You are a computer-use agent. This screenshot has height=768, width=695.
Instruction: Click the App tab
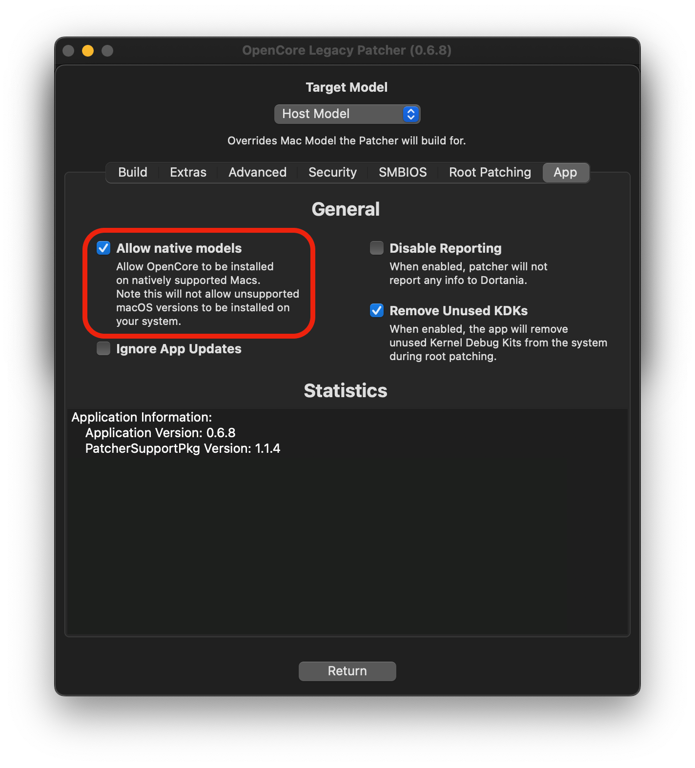pos(565,173)
